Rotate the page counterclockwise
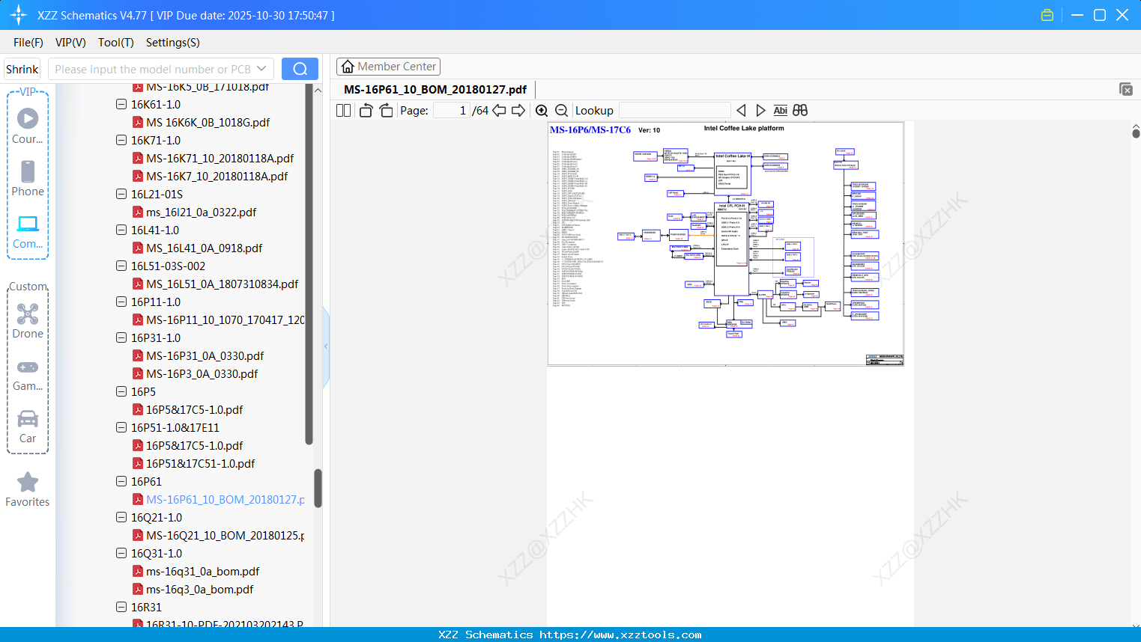Viewport: 1141px width, 642px height. [366, 111]
